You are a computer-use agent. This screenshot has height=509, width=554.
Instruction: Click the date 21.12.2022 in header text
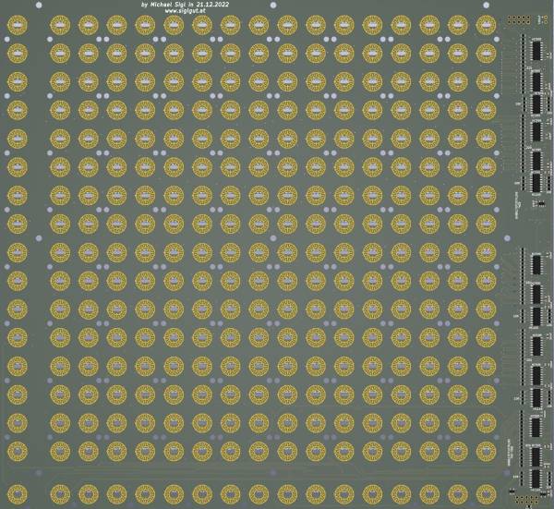[x=212, y=5]
